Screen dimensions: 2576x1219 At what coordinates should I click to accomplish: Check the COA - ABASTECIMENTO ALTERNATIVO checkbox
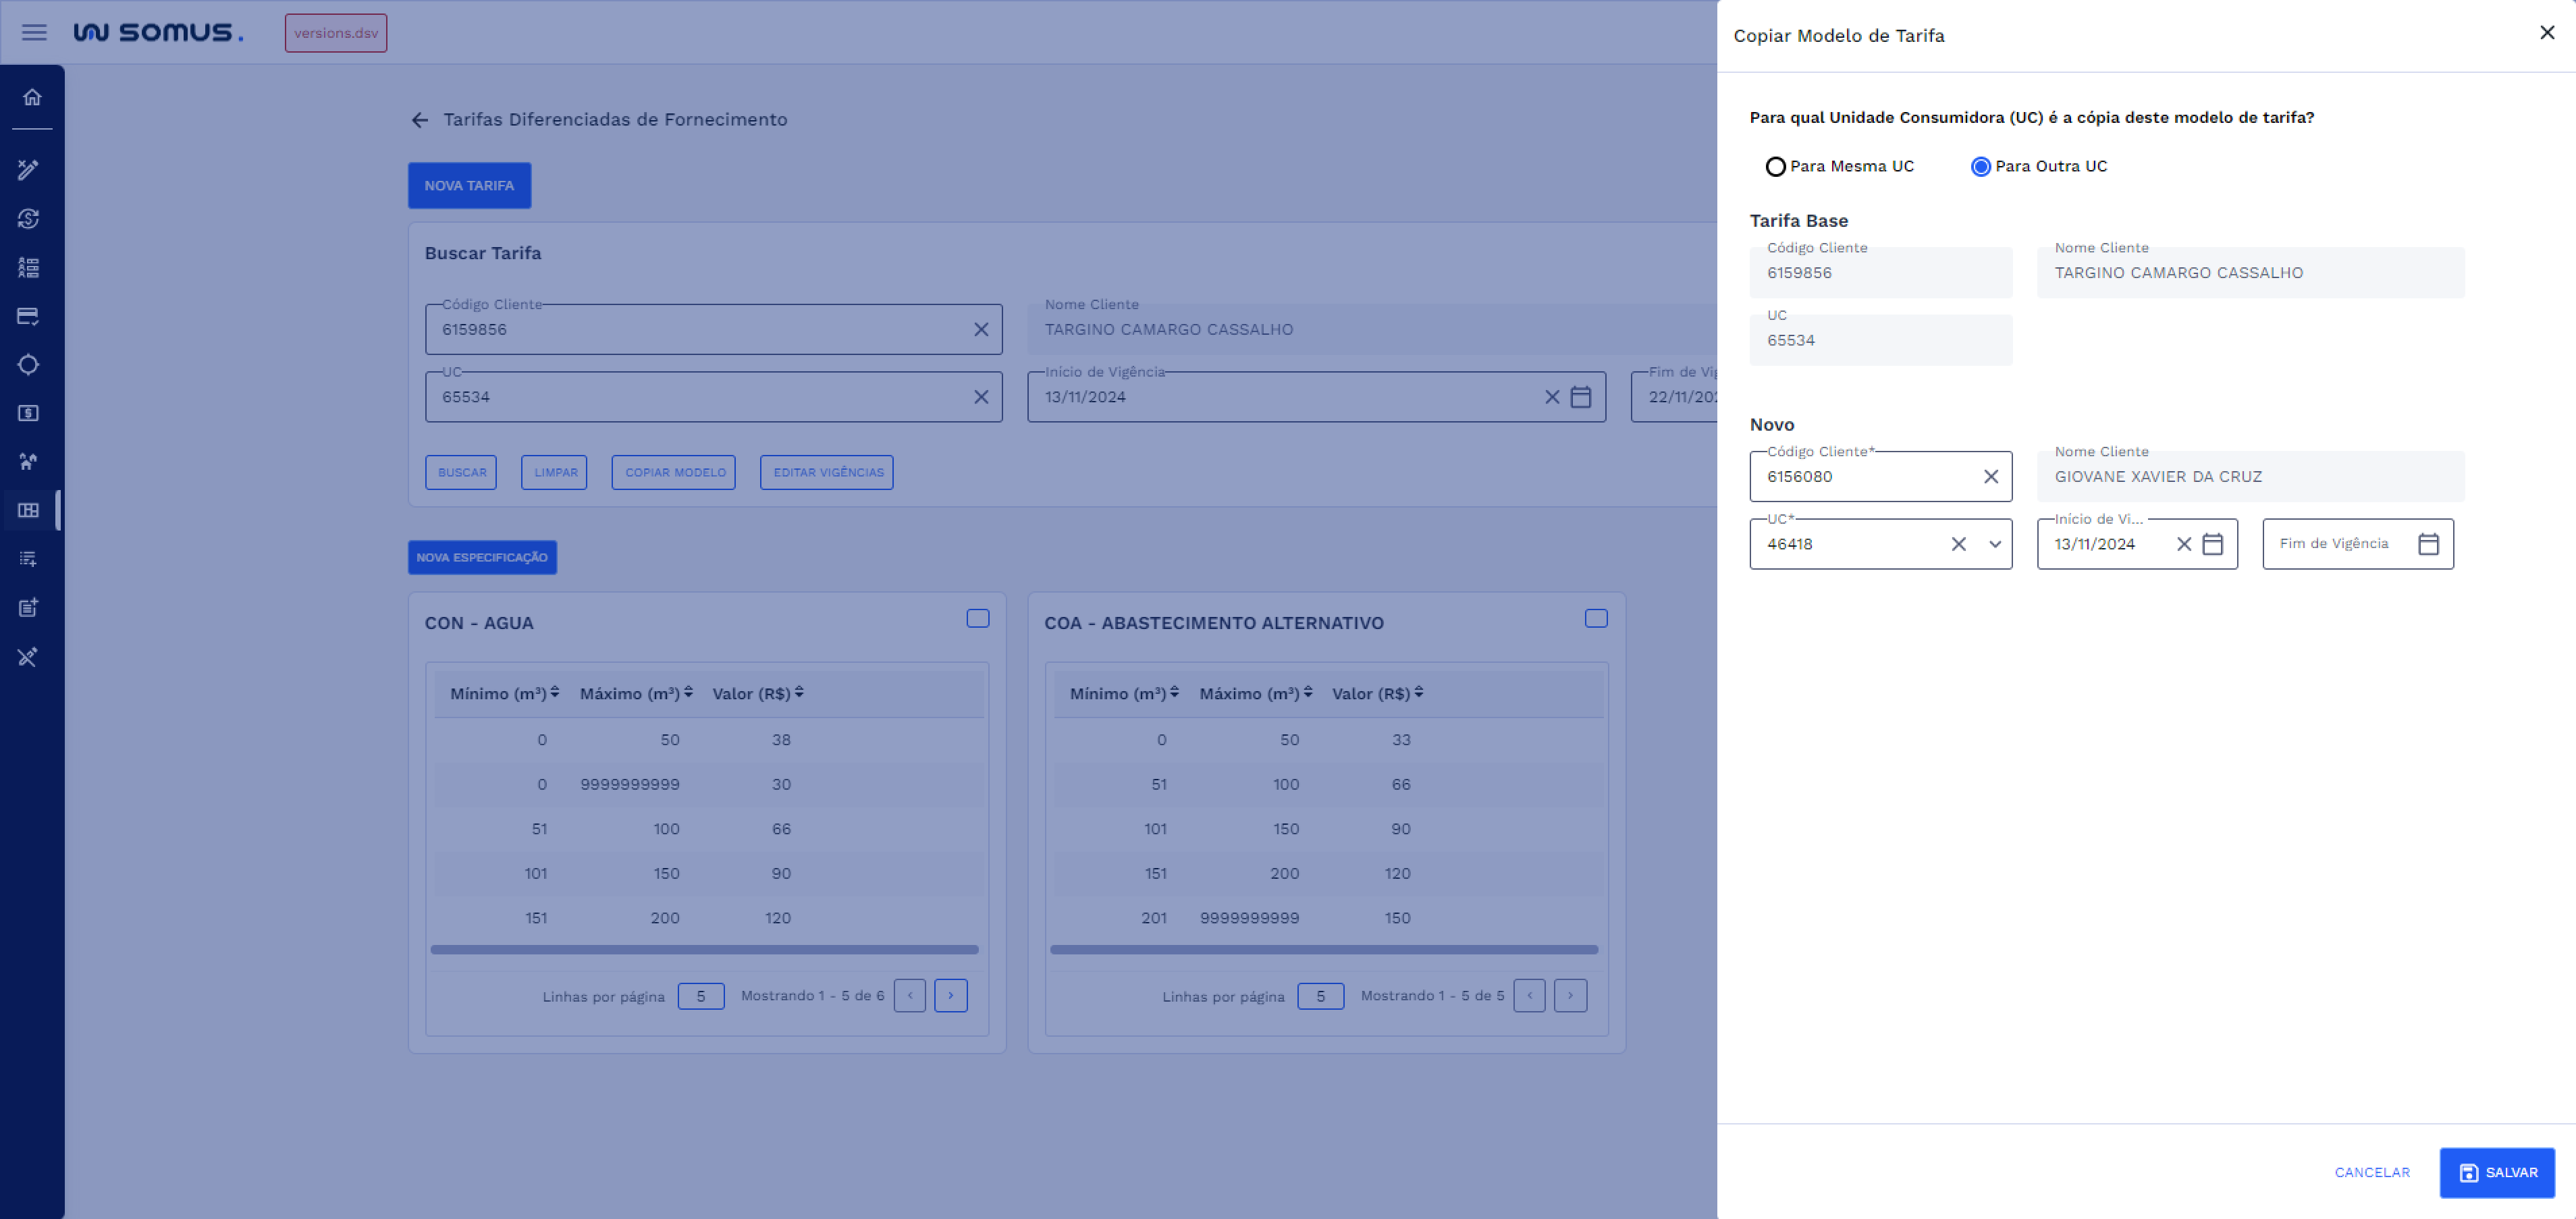click(1596, 619)
